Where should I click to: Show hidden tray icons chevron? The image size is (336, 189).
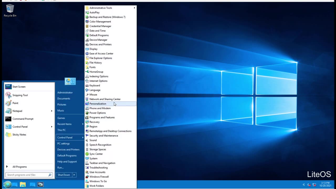point(304,185)
